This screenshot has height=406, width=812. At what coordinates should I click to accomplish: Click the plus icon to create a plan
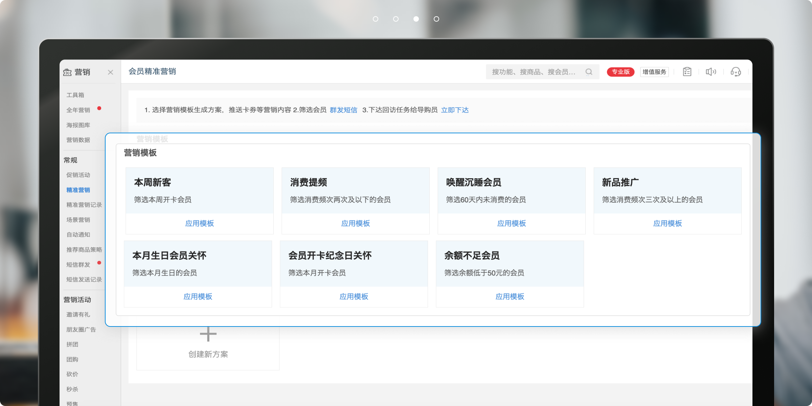208,334
